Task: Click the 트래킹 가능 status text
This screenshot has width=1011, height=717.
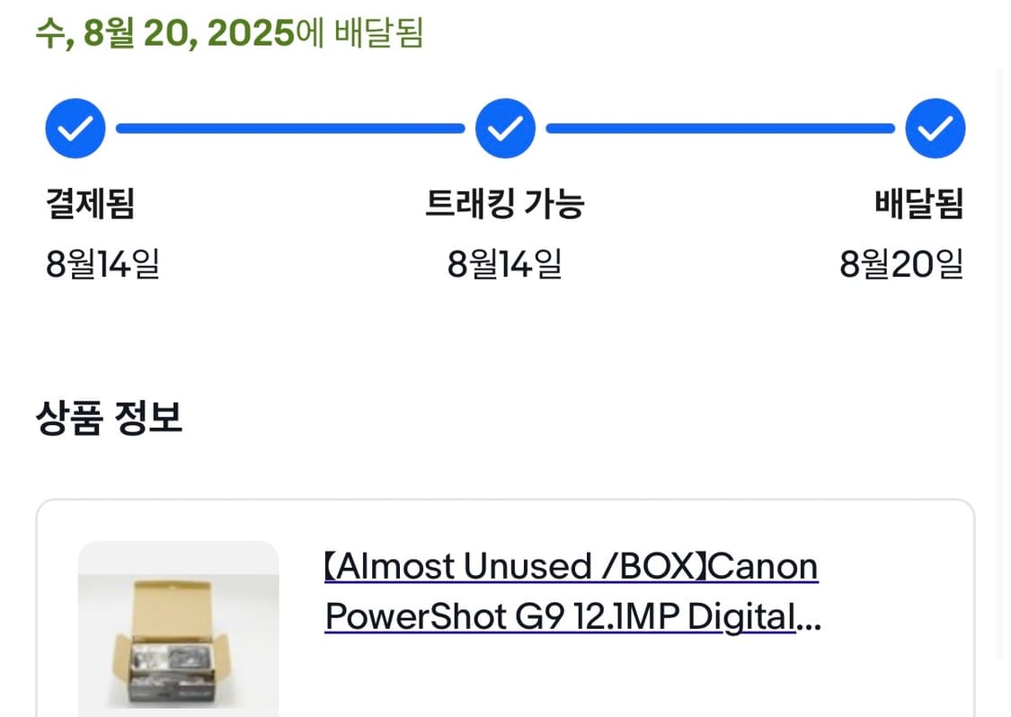Action: 506,205
